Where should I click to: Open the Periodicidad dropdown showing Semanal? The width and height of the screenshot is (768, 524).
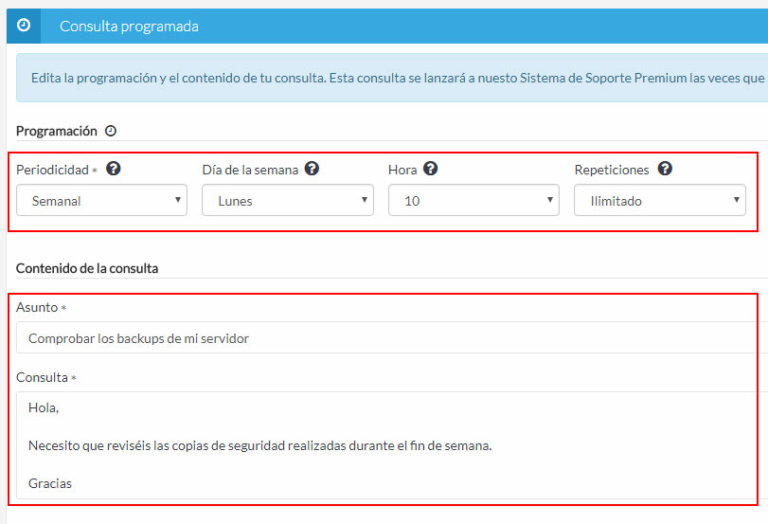click(x=101, y=200)
